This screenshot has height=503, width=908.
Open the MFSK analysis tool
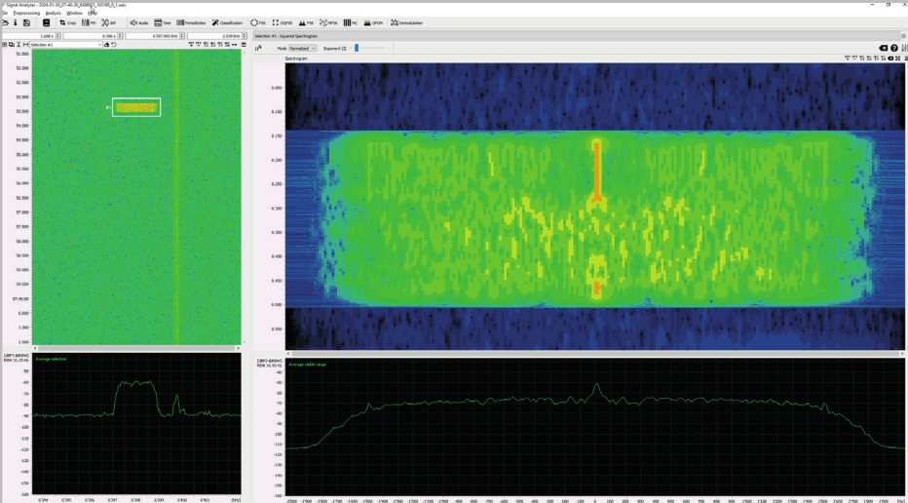tap(326, 22)
